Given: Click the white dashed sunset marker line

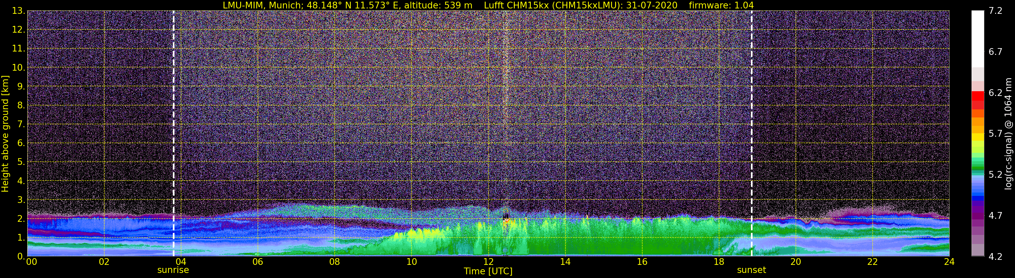Looking at the screenshot, I should pyautogui.click(x=752, y=134).
